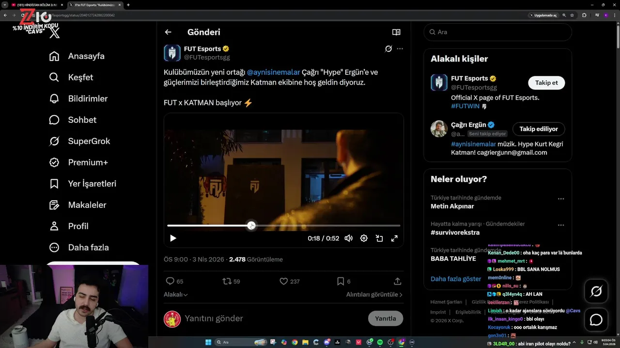Click Uygulamada aç in address bar
Screen dimensions: 620x348
pos(543,15)
